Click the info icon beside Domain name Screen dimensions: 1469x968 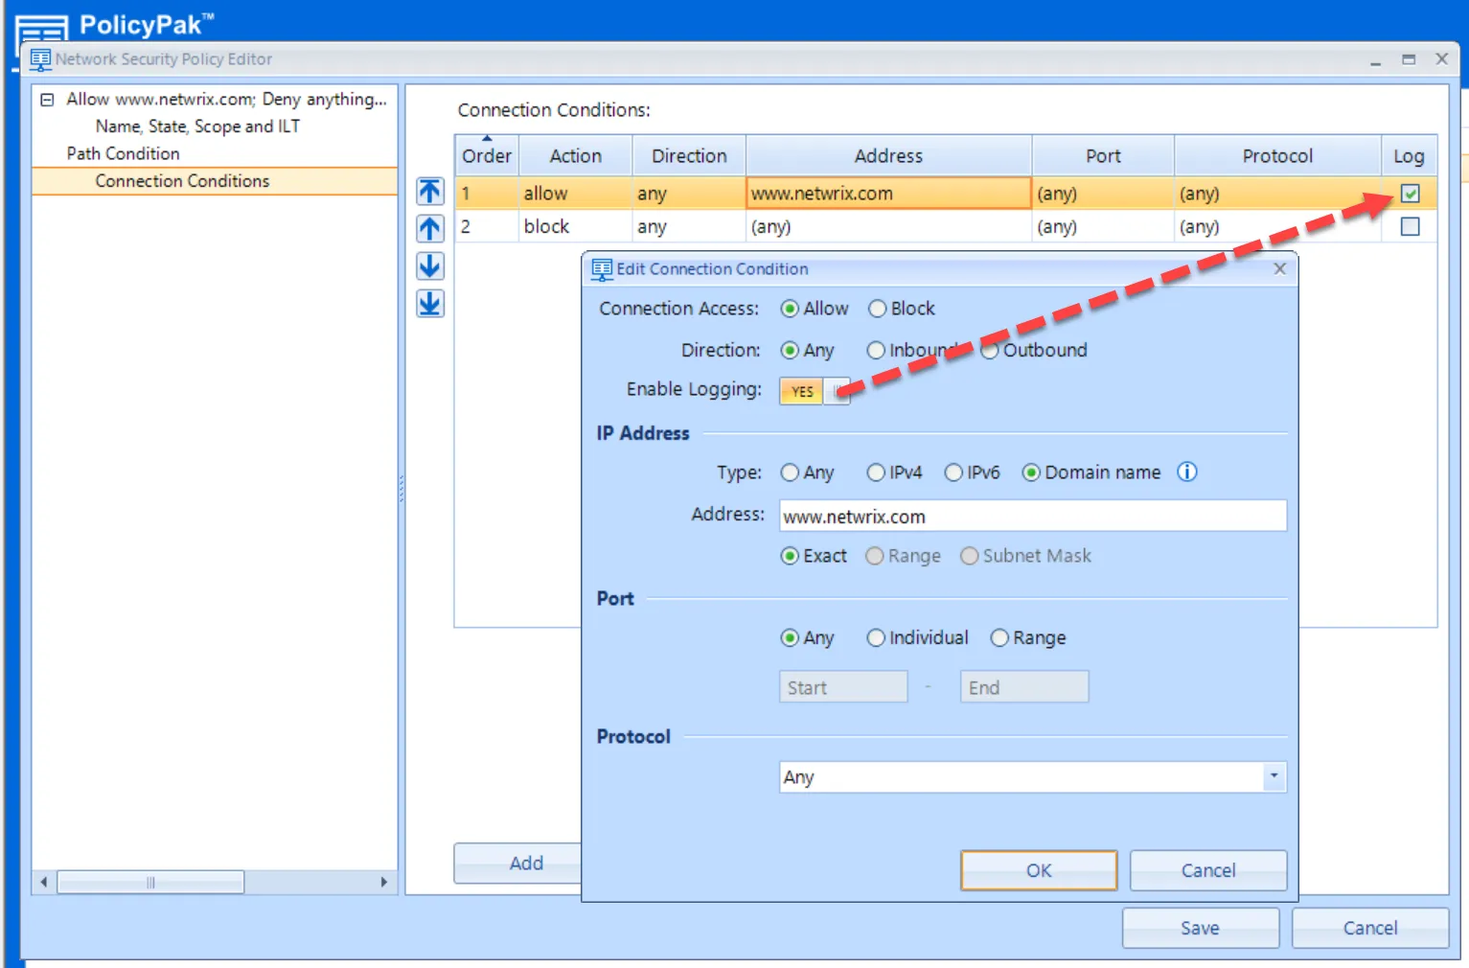tap(1187, 472)
